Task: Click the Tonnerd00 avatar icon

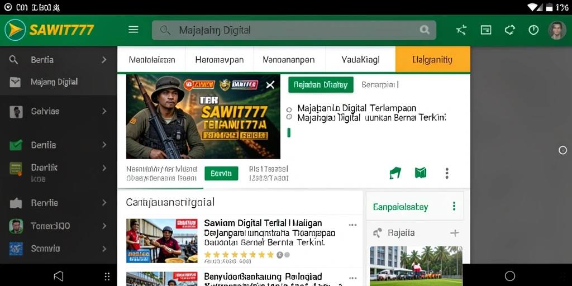Action: click(16, 226)
